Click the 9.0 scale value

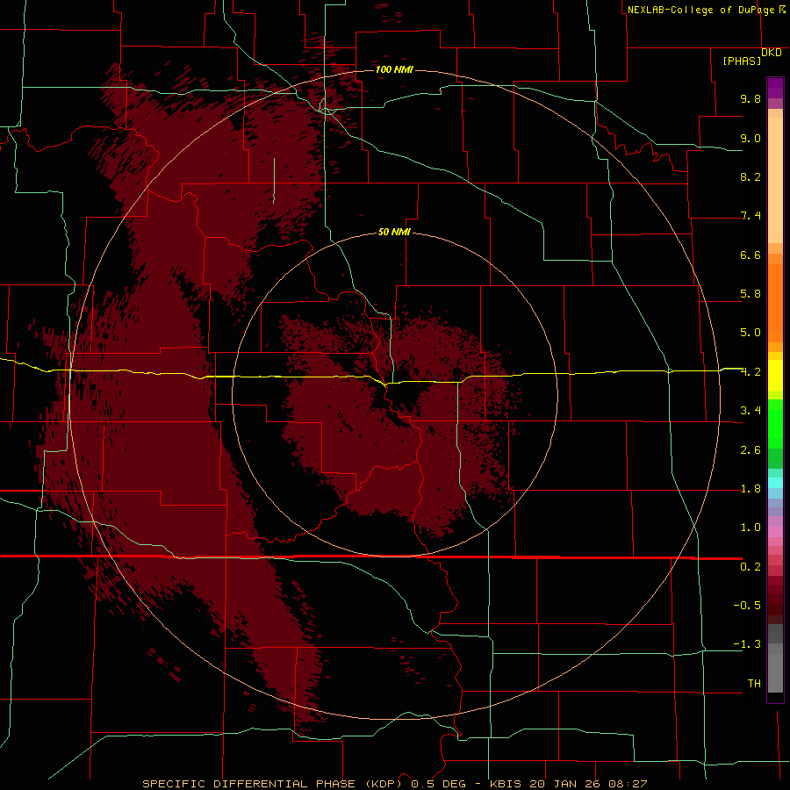click(x=750, y=138)
